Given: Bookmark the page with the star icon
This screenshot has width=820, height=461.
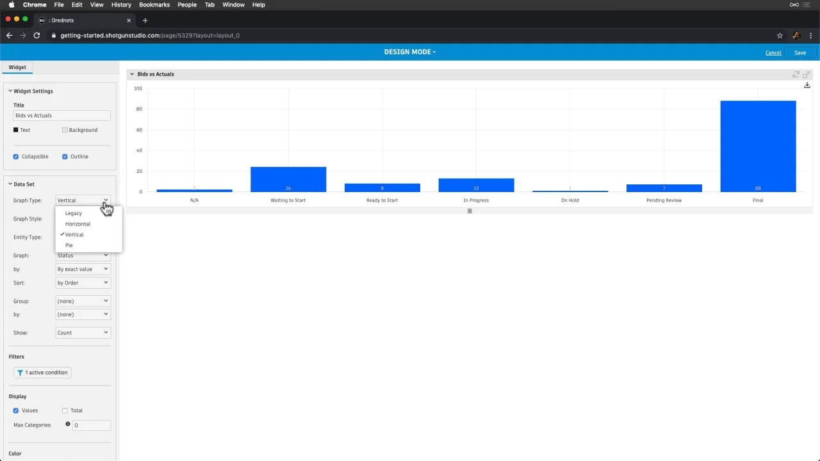Looking at the screenshot, I should click(x=780, y=35).
